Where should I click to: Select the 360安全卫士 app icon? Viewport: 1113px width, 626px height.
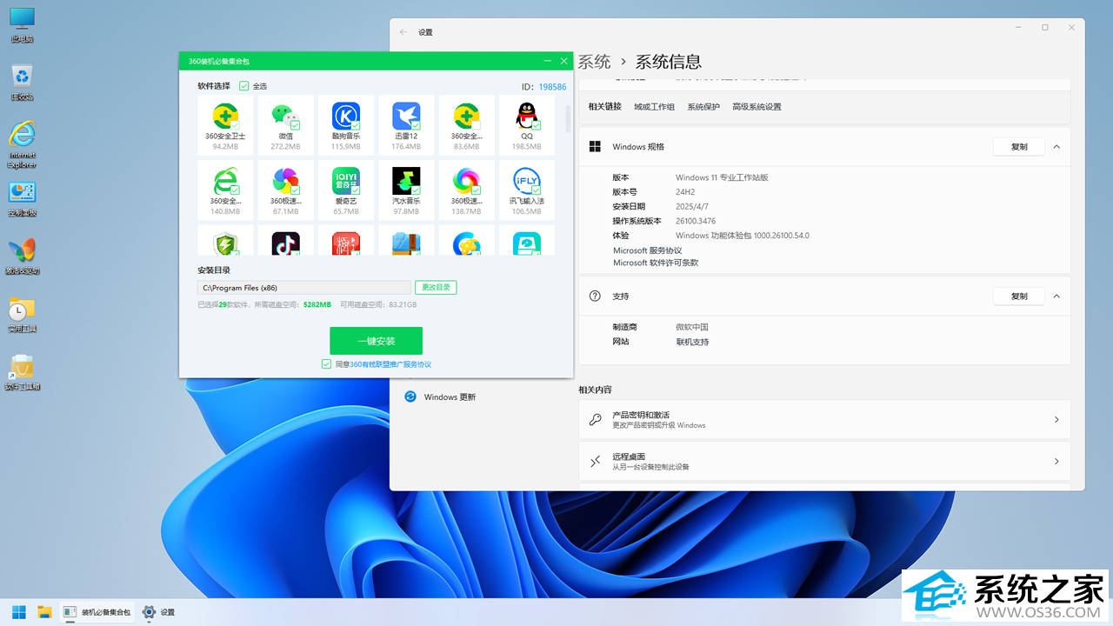[x=225, y=117]
